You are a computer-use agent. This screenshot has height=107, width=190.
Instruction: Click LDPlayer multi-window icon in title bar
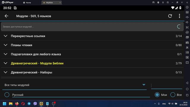tap(168, 2)
